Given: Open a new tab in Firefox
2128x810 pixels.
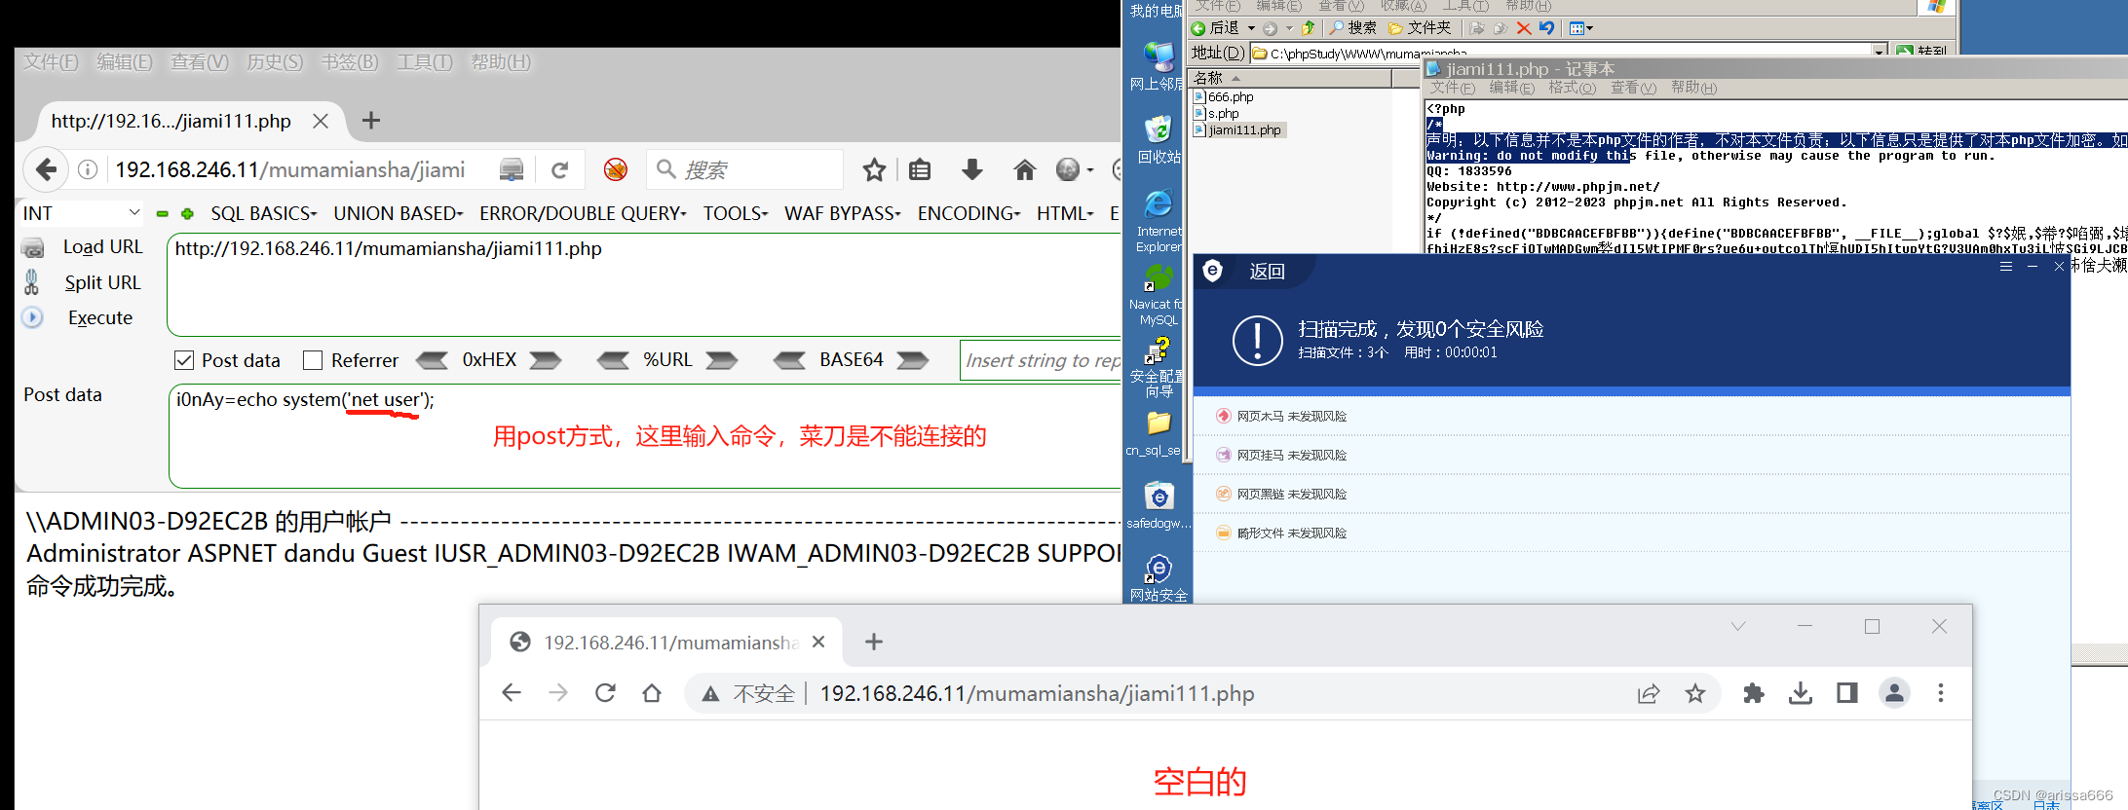Looking at the screenshot, I should click(x=371, y=121).
